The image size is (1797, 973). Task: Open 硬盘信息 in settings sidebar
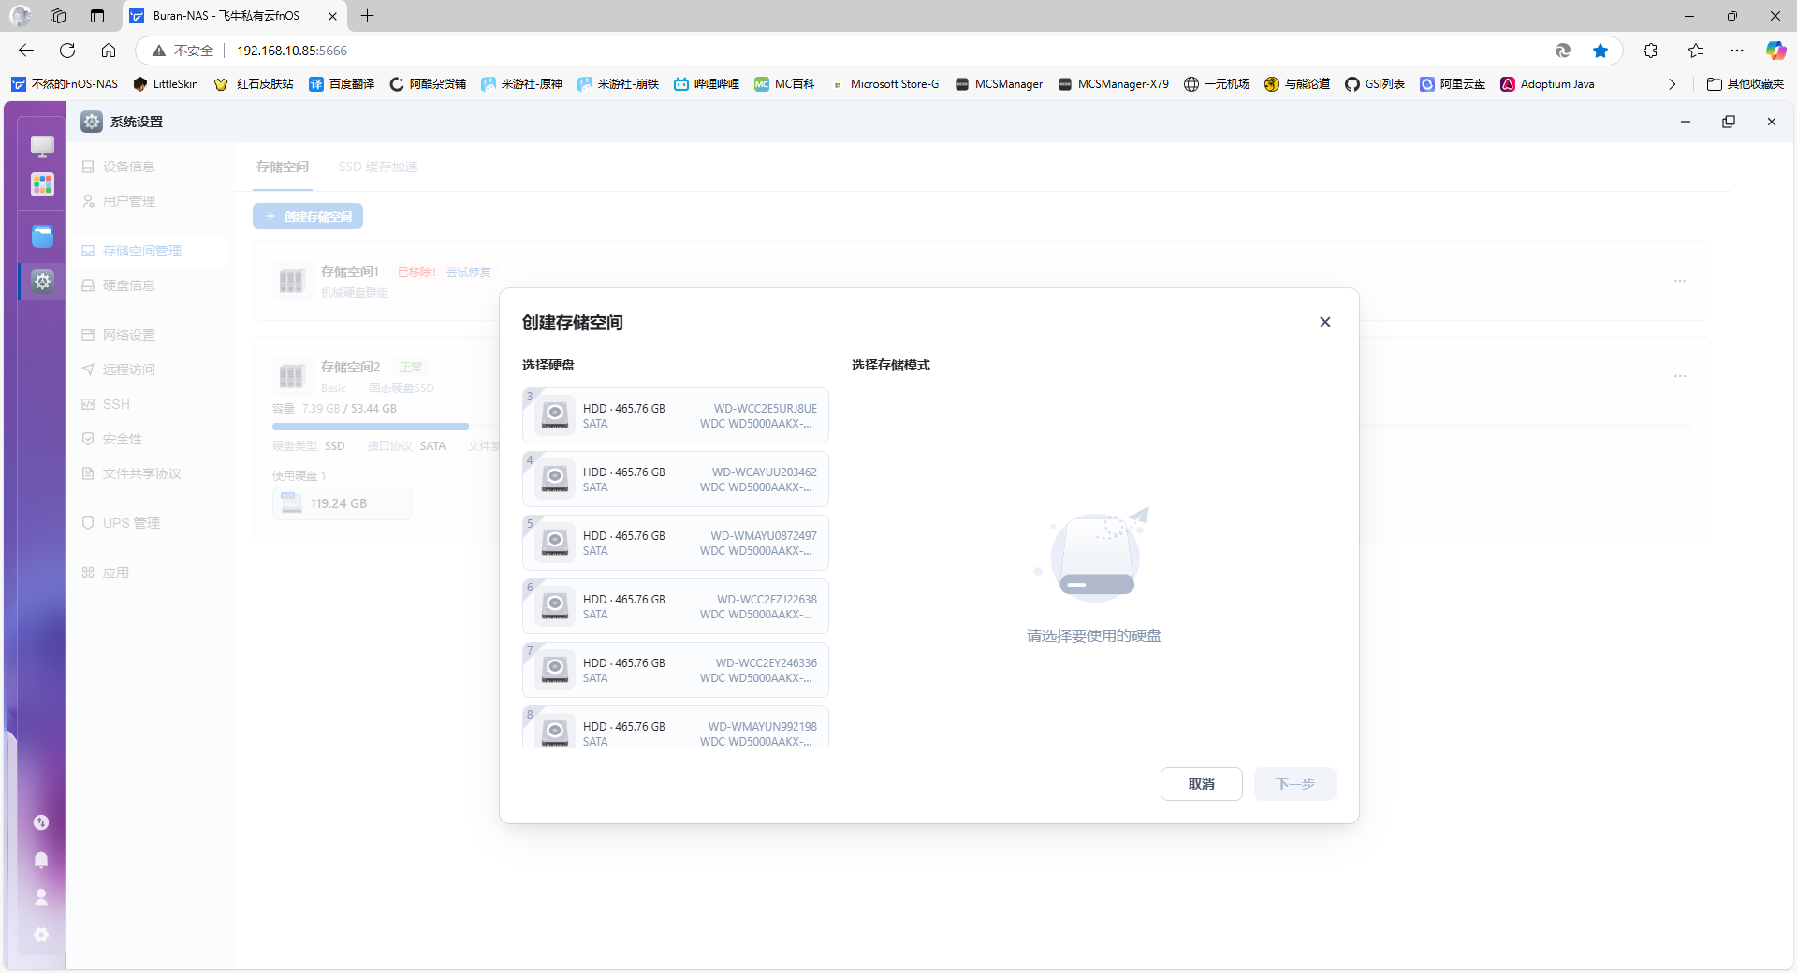[150, 285]
